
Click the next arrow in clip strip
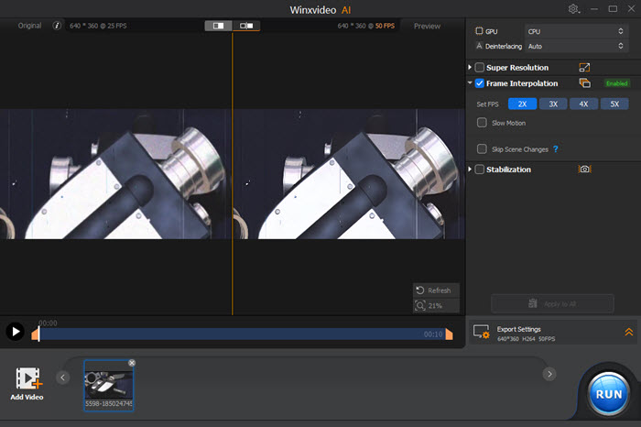click(549, 374)
